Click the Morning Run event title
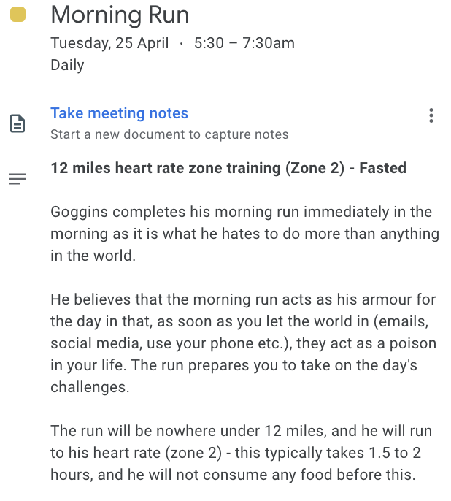This screenshot has height=501, width=451. (120, 15)
